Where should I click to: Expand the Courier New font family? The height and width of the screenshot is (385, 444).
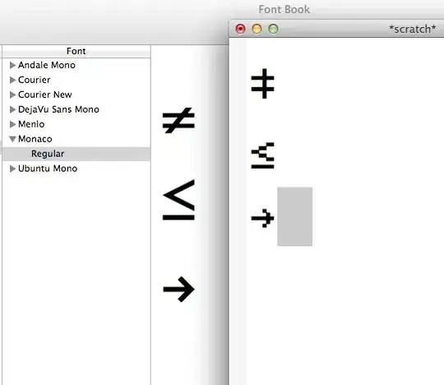(x=12, y=95)
